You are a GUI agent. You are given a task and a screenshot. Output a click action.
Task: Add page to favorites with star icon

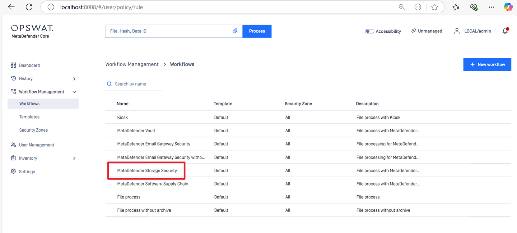434,7
